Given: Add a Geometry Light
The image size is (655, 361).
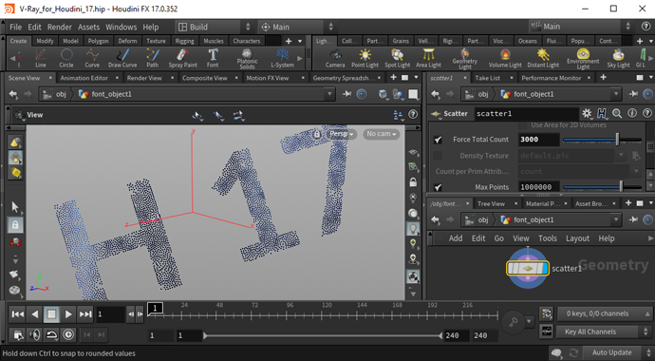Looking at the screenshot, I should coord(465,59).
